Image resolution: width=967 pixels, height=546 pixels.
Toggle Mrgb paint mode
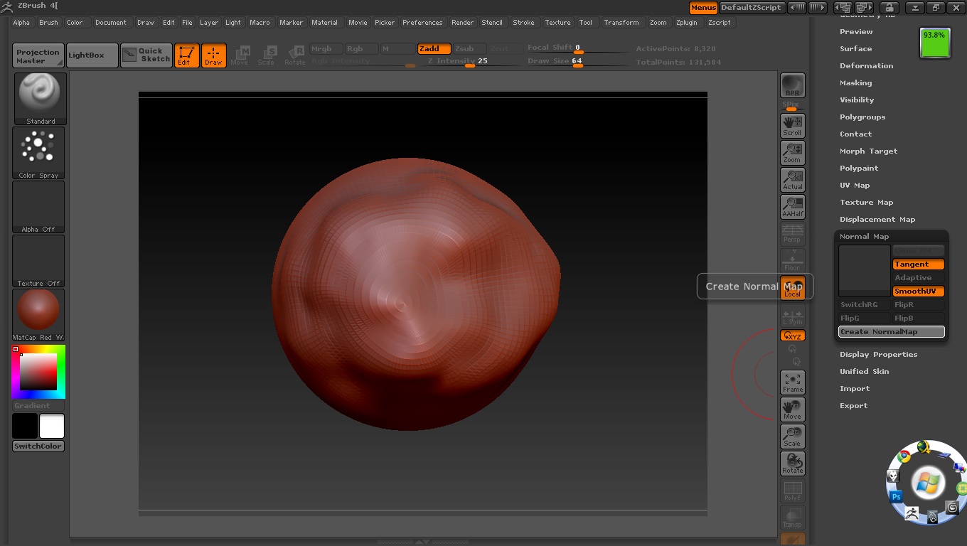coord(326,49)
